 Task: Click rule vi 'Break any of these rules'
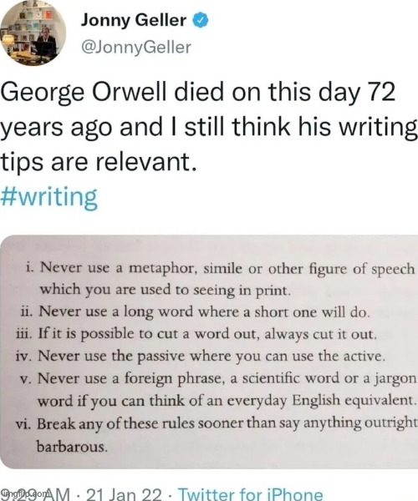pyautogui.click(x=217, y=434)
